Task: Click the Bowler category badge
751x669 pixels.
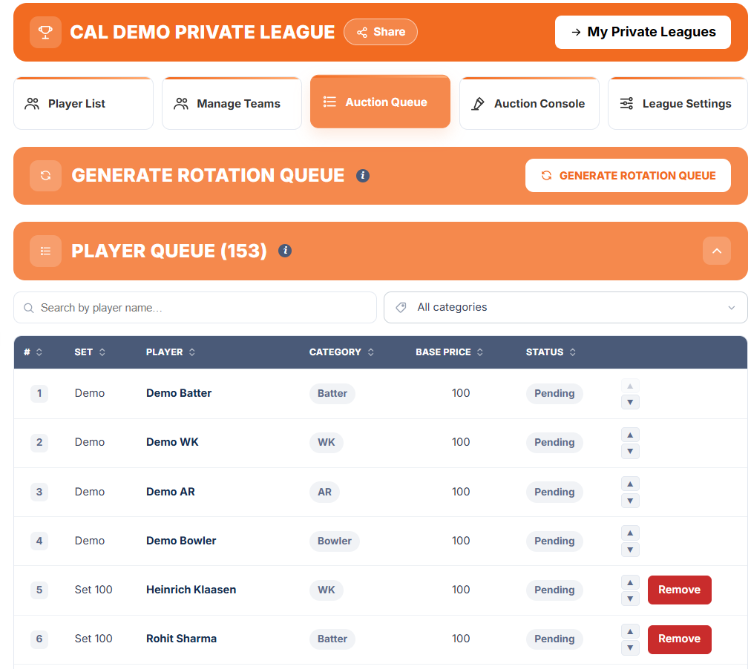Action: [x=334, y=541]
